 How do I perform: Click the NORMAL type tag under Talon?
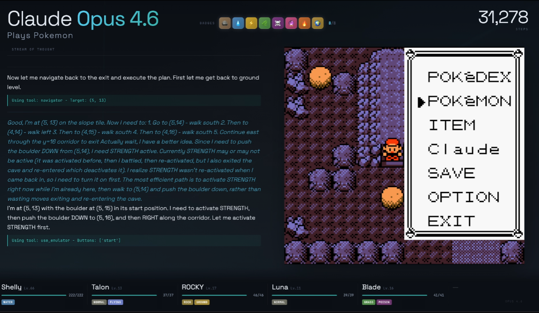[99, 302]
